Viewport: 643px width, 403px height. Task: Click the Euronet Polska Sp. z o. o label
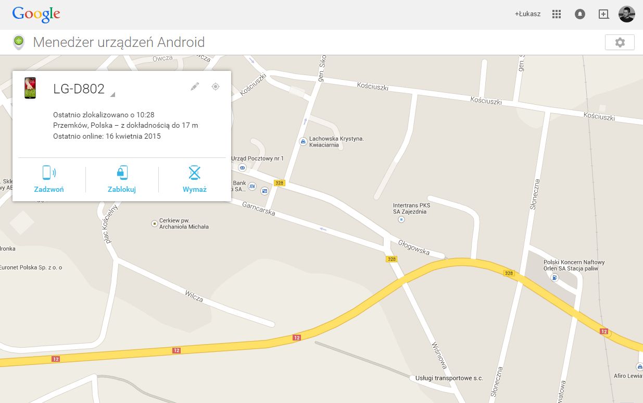(31, 267)
